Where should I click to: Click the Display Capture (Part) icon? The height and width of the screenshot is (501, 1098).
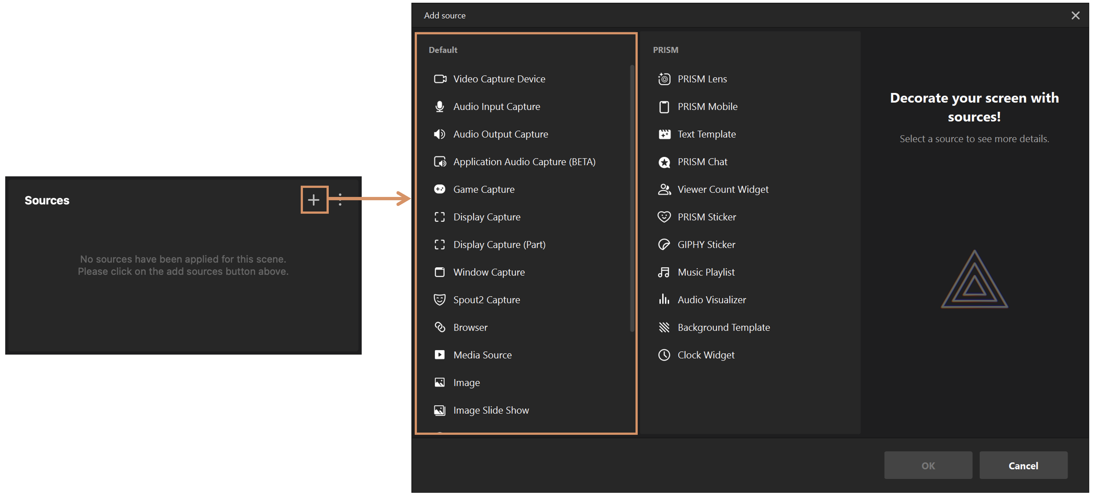[x=439, y=245]
